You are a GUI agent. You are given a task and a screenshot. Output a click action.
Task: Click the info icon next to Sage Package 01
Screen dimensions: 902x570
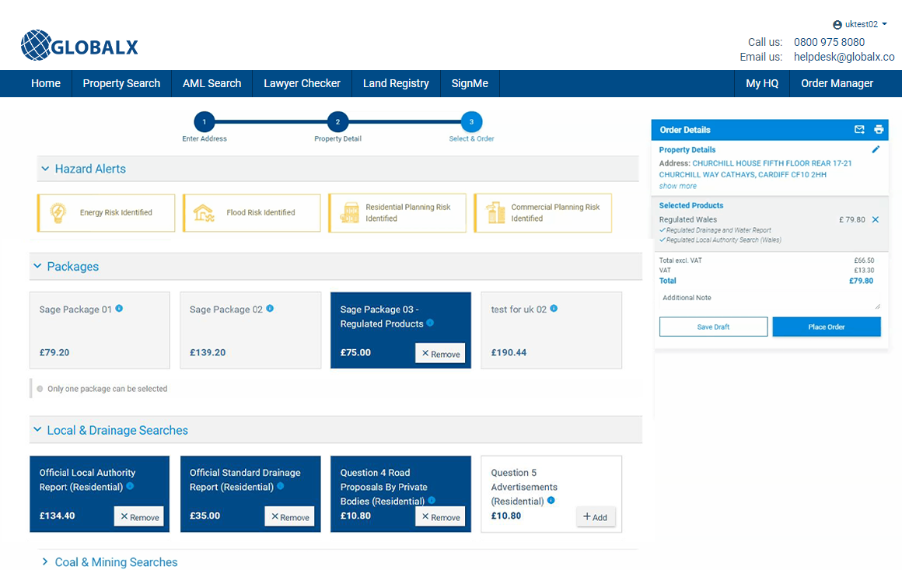coord(119,309)
